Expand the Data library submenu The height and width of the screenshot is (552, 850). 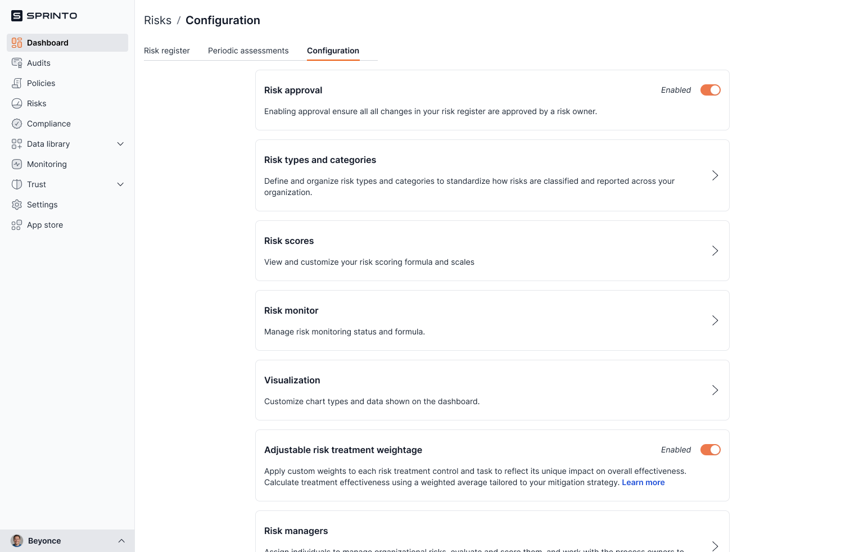[120, 144]
